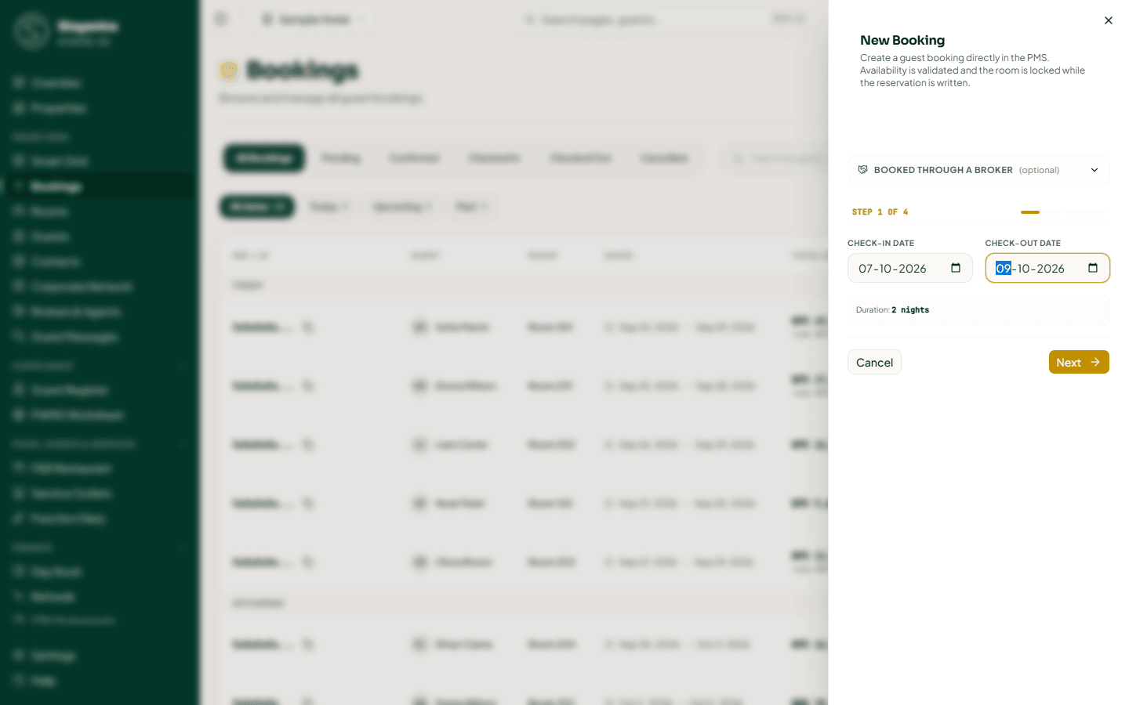This screenshot has height=705, width=1129.
Task: Click the Step 1 of 4 label
Action: pyautogui.click(x=880, y=212)
